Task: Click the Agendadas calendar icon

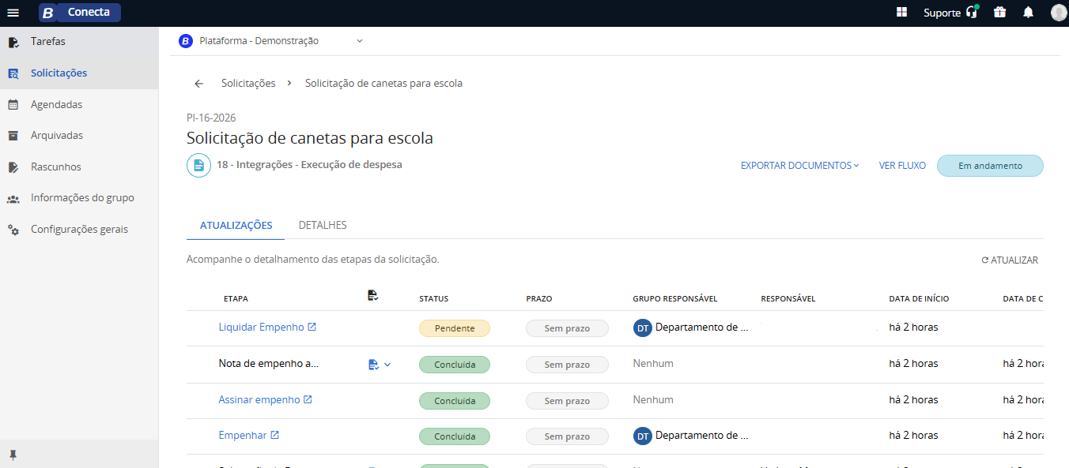Action: pos(13,104)
